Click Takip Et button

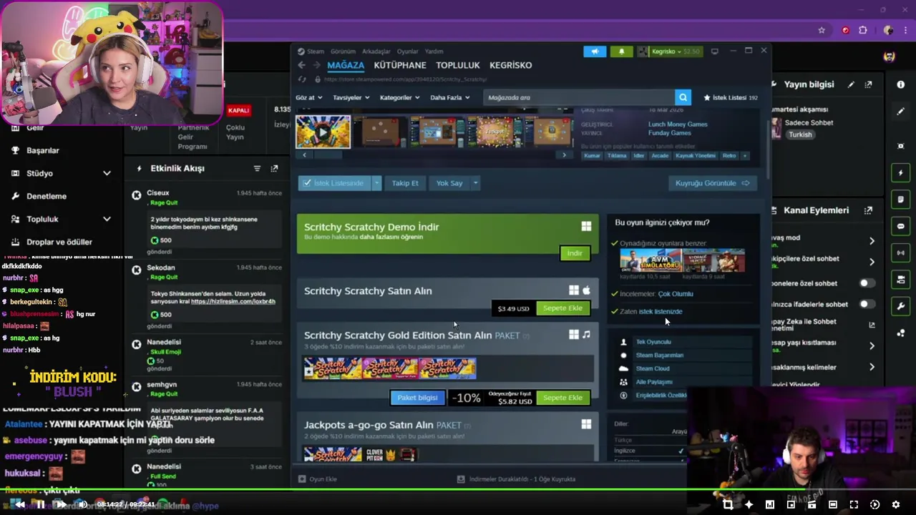click(405, 183)
